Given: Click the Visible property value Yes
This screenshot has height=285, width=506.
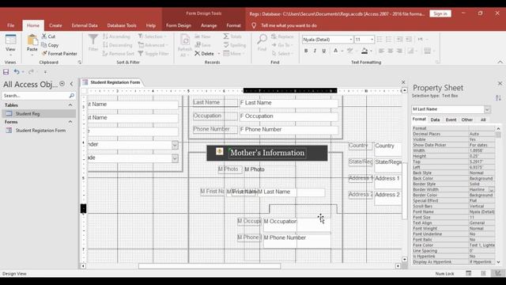Looking at the screenshot, I should tap(481, 139).
